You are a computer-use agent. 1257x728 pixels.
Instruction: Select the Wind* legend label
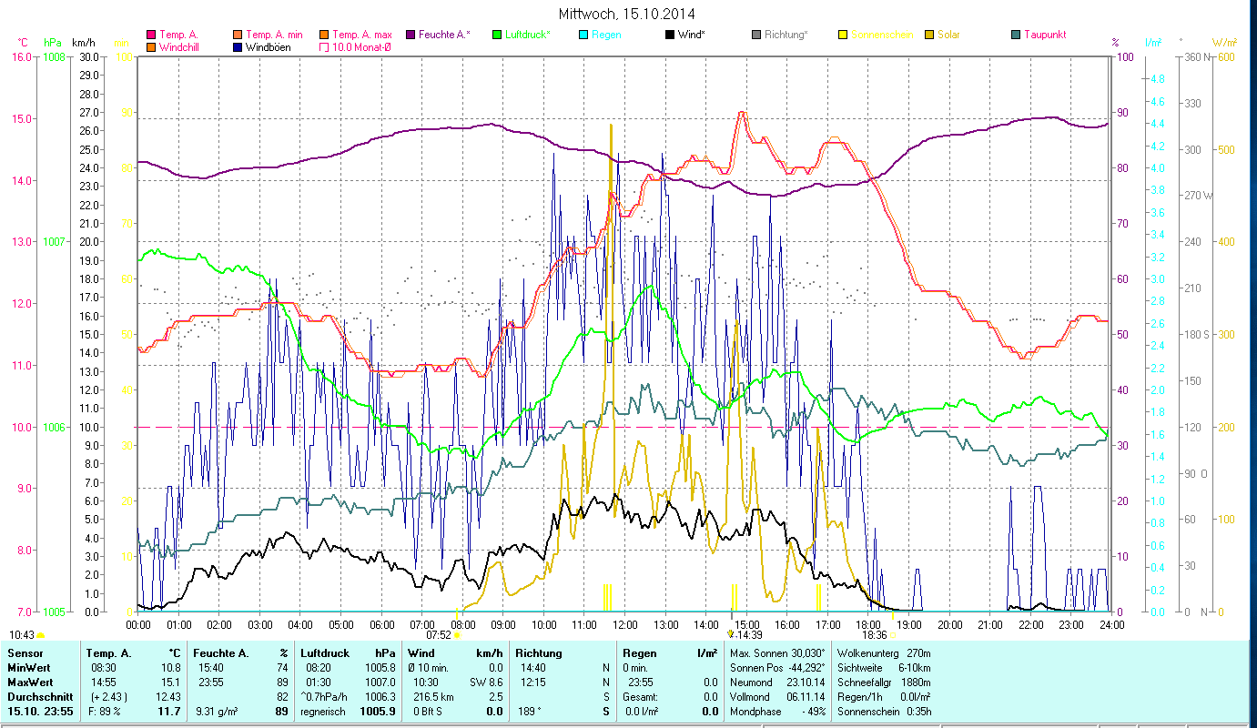coord(693,35)
